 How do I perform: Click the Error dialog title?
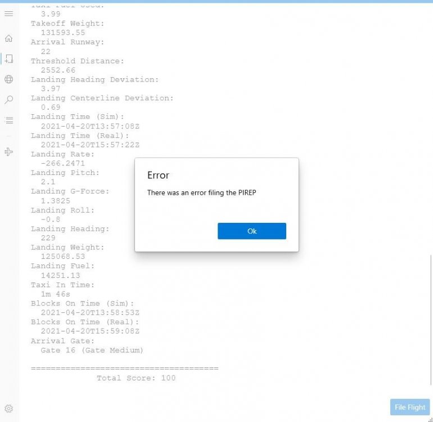tap(158, 175)
